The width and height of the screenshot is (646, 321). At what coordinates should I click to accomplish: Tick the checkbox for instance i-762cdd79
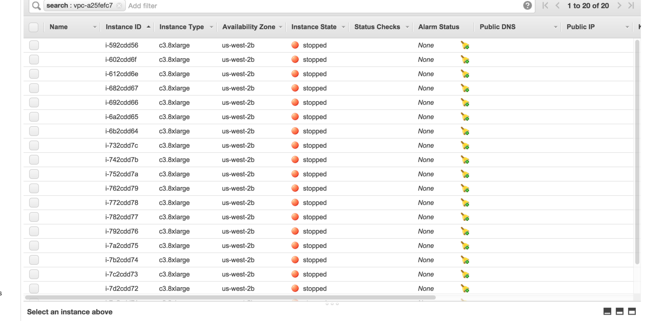coord(34,188)
